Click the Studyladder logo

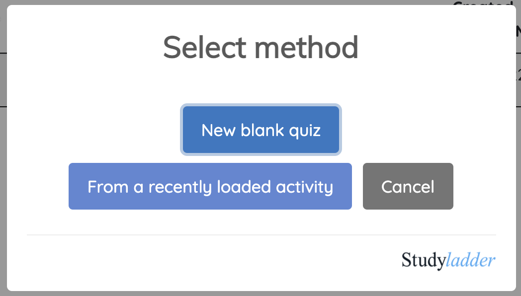click(448, 260)
